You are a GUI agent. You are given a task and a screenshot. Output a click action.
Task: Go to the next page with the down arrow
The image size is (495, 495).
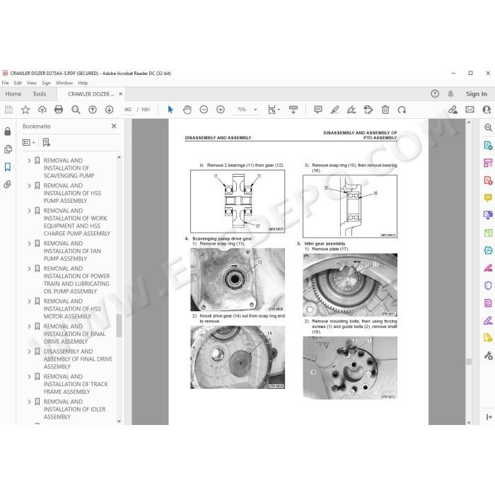pyautogui.click(x=109, y=110)
